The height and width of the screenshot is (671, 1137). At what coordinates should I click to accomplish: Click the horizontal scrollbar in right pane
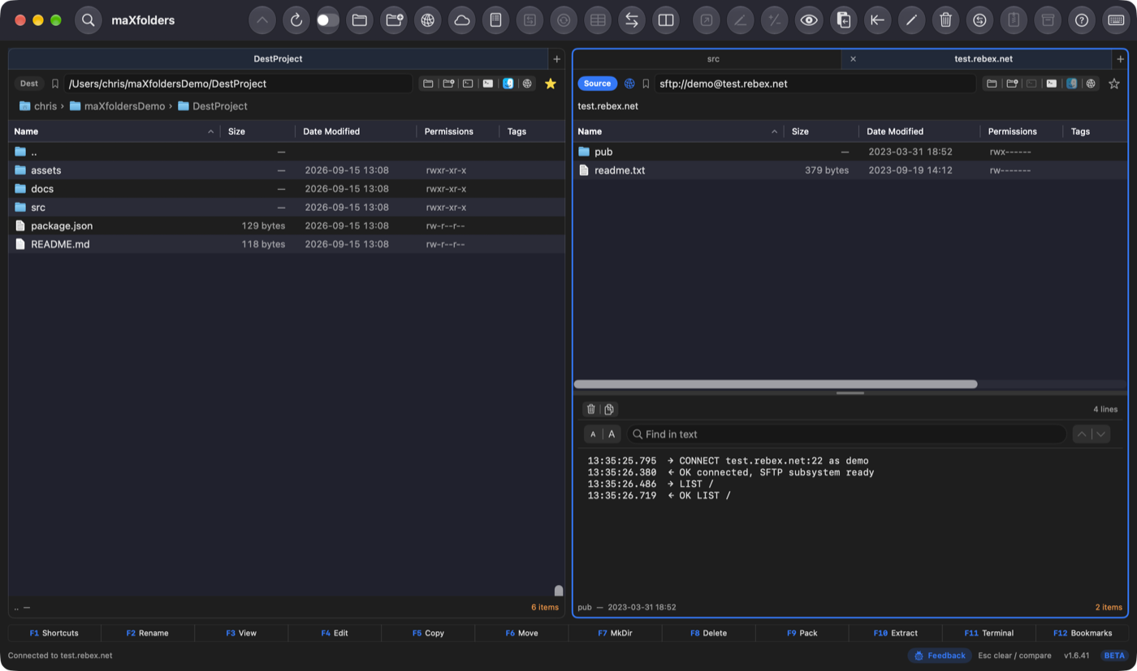click(x=776, y=385)
